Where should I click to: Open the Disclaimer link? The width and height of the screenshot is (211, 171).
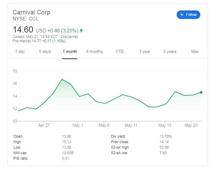pos(70,37)
